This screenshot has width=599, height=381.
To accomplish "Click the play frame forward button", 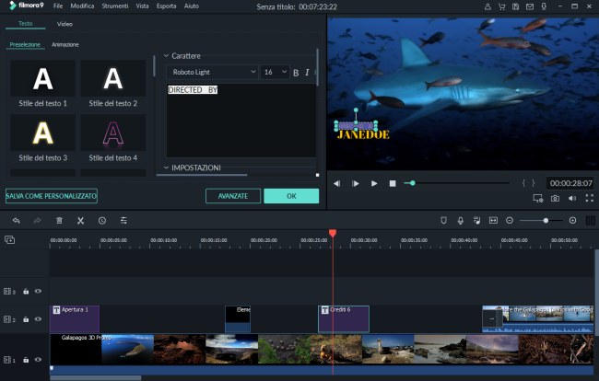I will 356,183.
